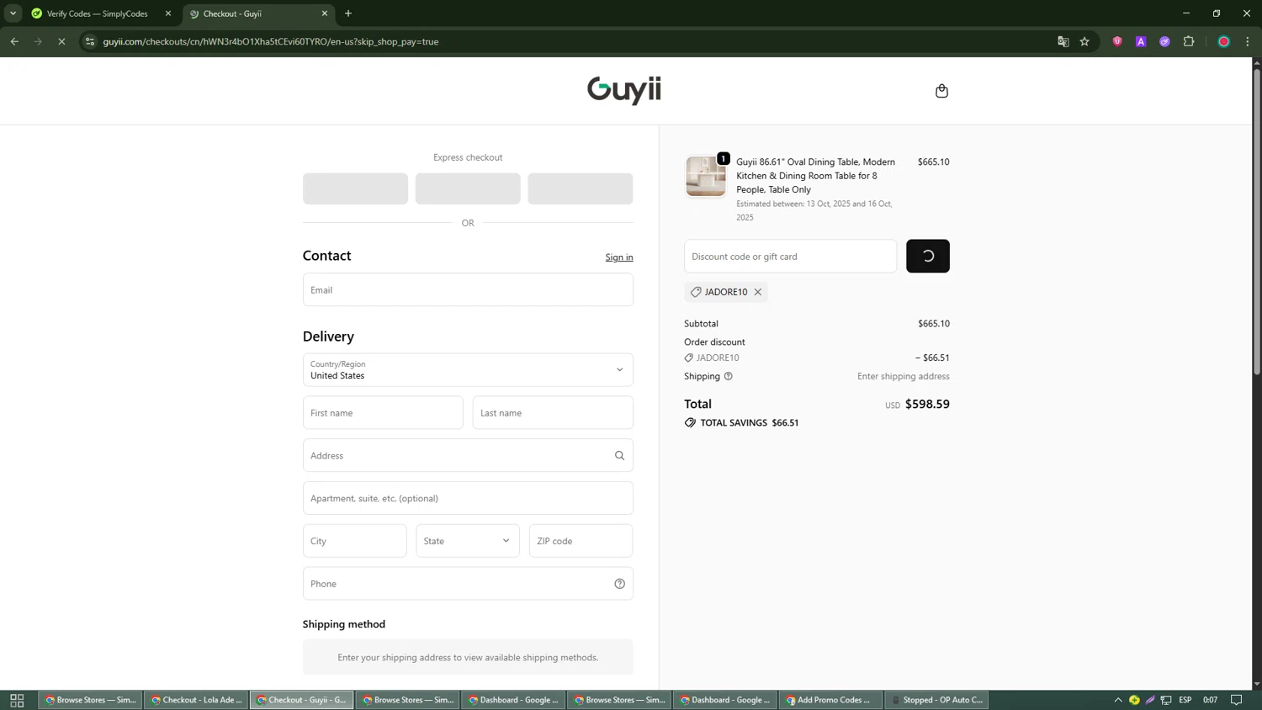Show hidden system tray icons
Image resolution: width=1262 pixels, height=710 pixels.
1118,700
